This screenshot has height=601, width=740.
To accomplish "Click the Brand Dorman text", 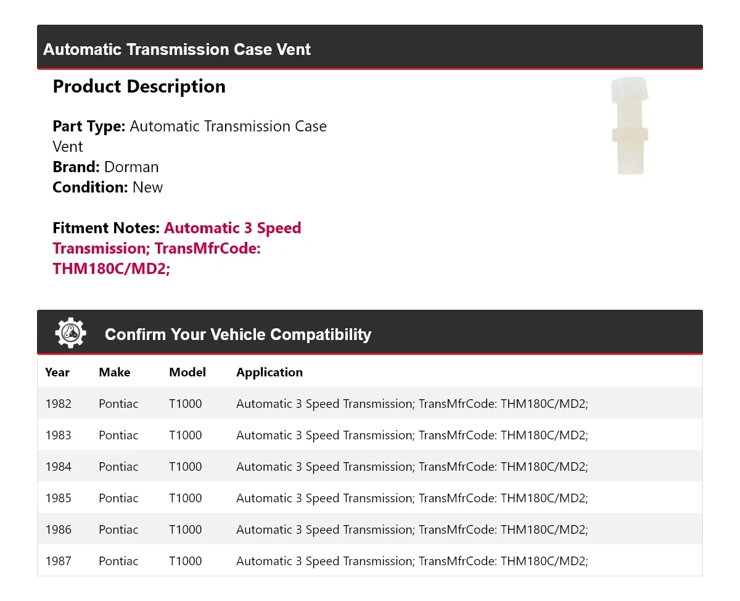I will click(106, 167).
